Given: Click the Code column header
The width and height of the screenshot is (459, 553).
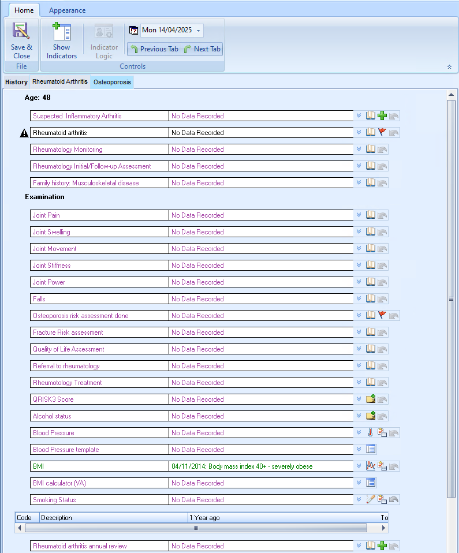Looking at the screenshot, I should coord(27,517).
